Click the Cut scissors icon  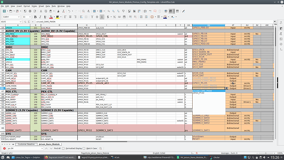pyautogui.click(x=41, y=11)
